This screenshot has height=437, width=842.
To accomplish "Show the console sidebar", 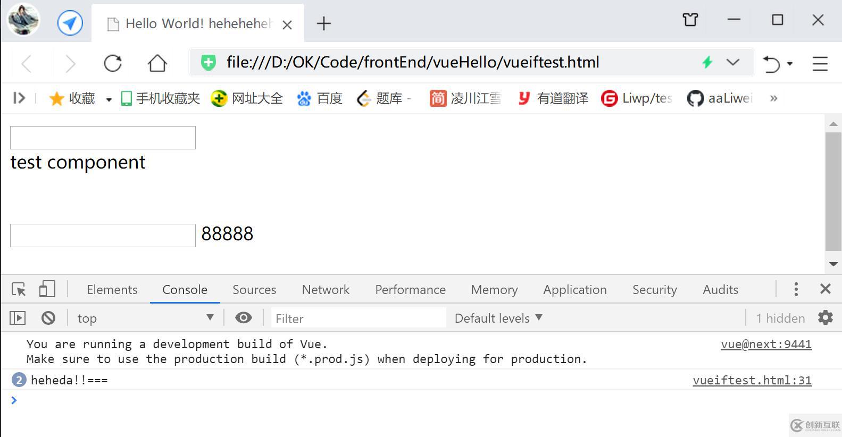I will click(18, 318).
